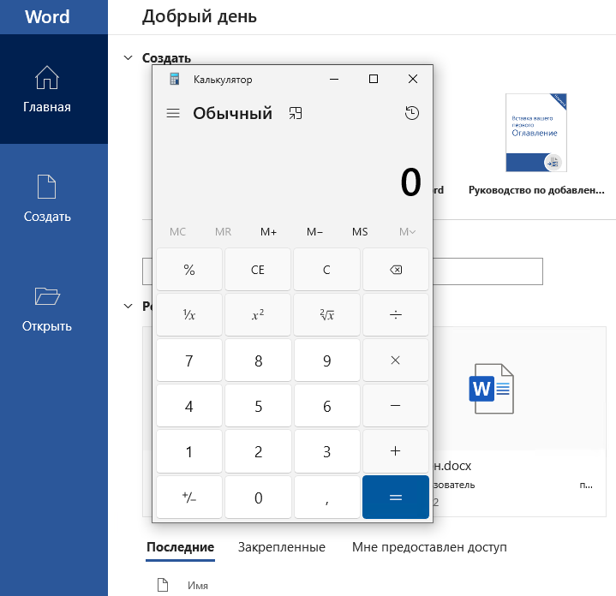Toggle calculator keep-on-top mode icon
The width and height of the screenshot is (616, 596).
point(296,113)
